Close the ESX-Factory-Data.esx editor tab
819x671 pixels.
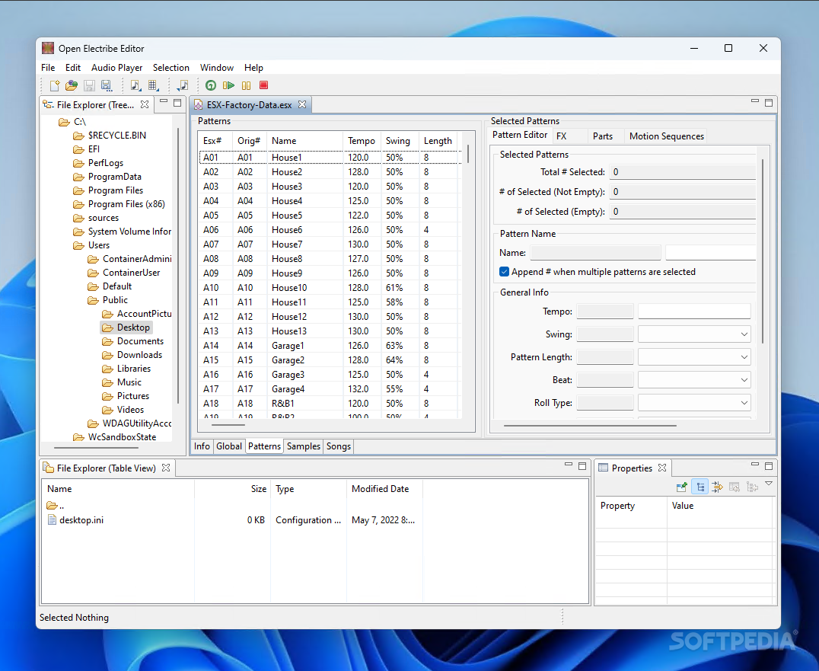(302, 104)
